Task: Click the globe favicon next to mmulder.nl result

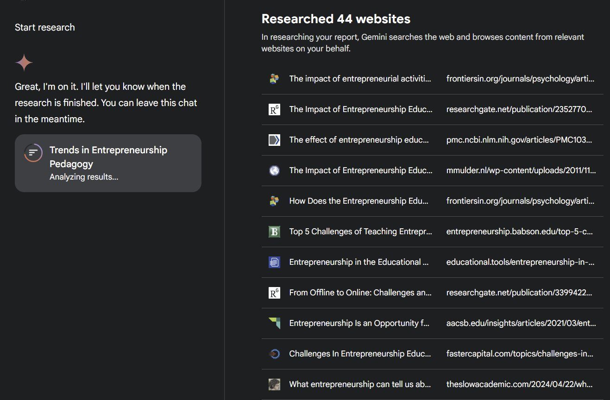Action: [x=274, y=170]
